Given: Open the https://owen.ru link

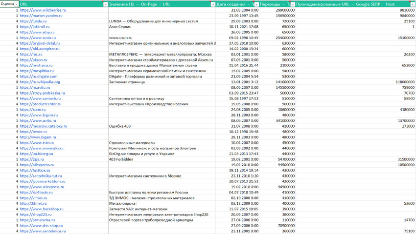Looking at the screenshot, I should tap(33, 132).
